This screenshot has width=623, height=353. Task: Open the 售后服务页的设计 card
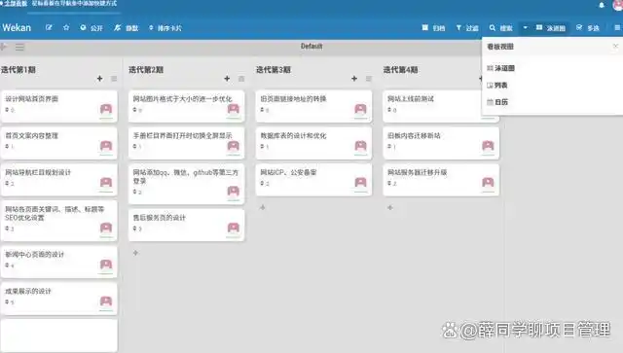(186, 226)
